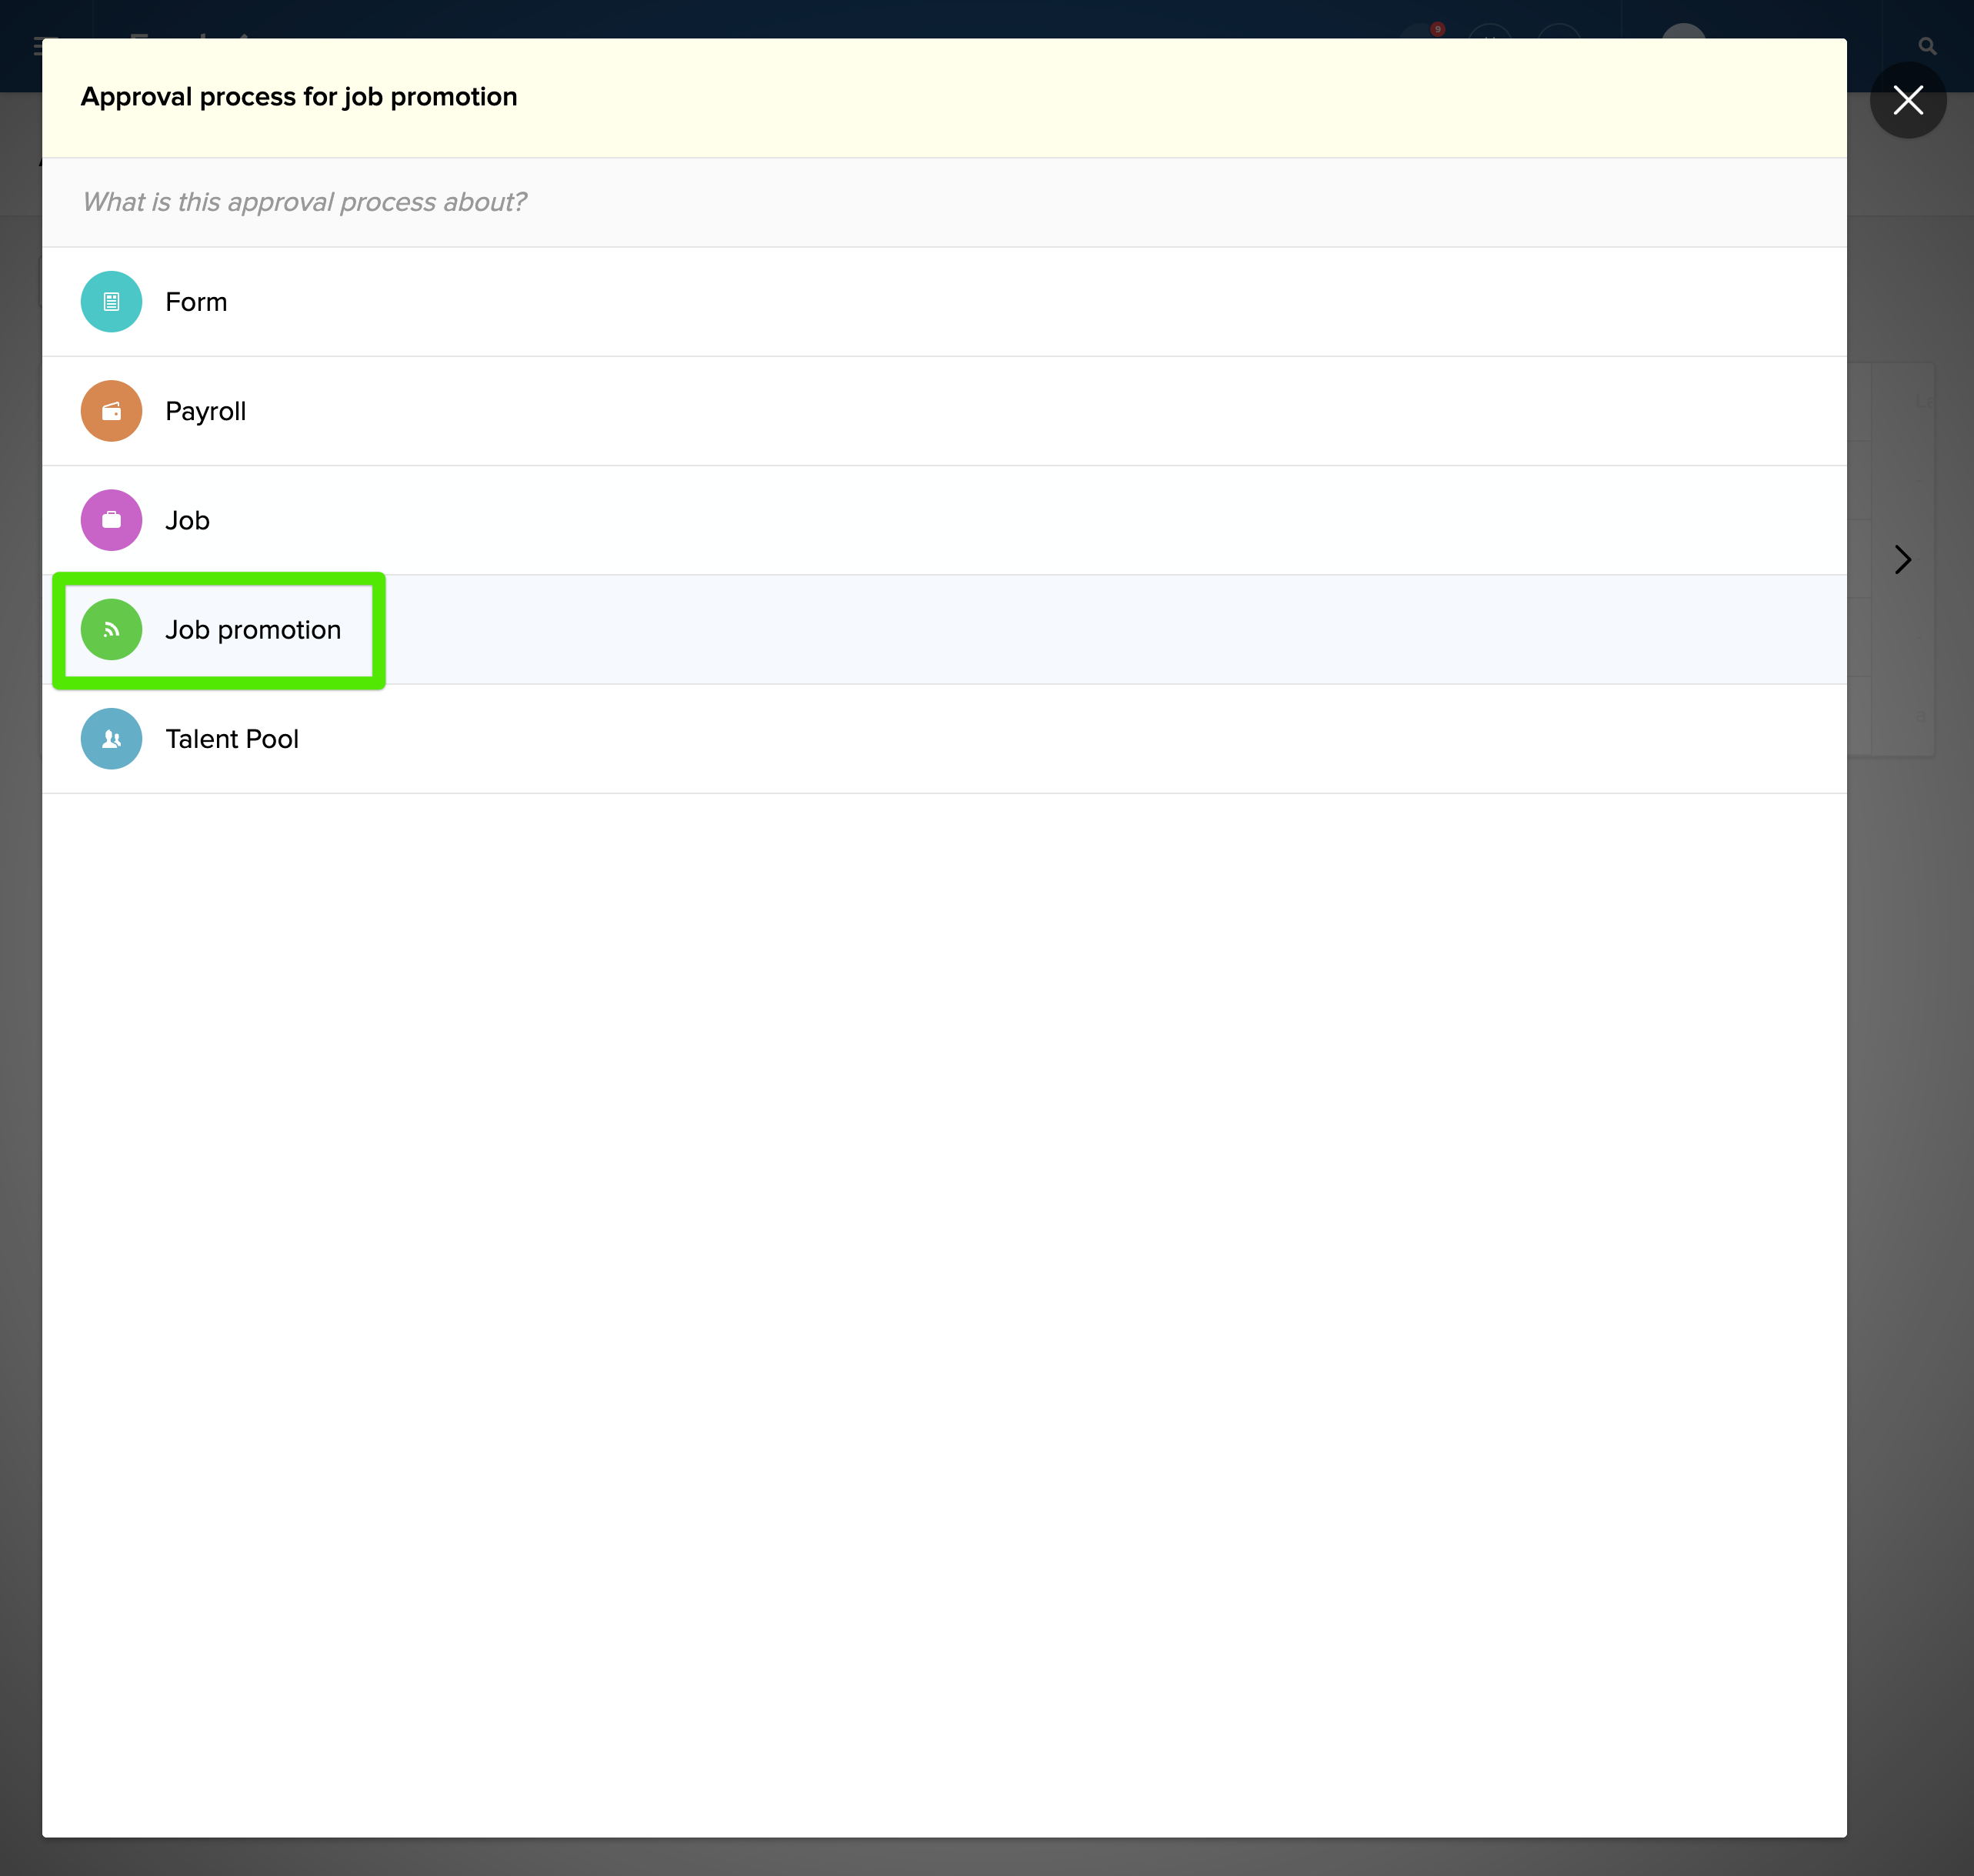Choose the Job option label
The width and height of the screenshot is (1974, 1876).
point(187,520)
